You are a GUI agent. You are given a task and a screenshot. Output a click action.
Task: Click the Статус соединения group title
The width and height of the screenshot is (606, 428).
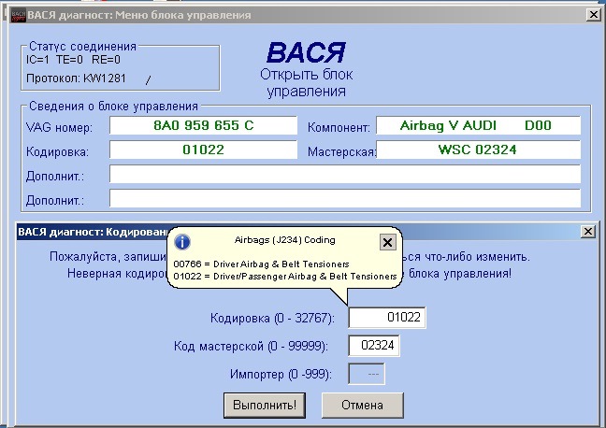tap(82, 47)
